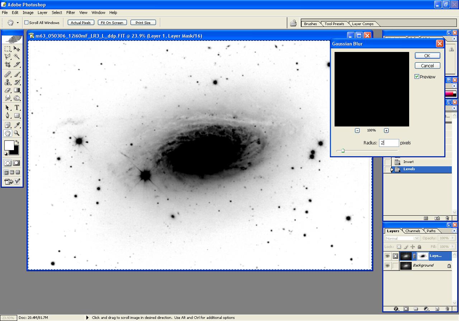Select the Zoom magnifier tool
Screen dimensions: 459x321
[17, 133]
